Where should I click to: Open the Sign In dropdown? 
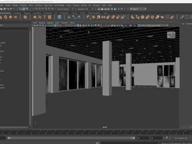coord(138,9)
